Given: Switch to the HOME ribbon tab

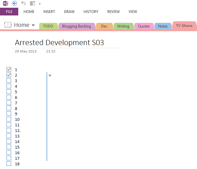Looking at the screenshot, I should pyautogui.click(x=29, y=12).
